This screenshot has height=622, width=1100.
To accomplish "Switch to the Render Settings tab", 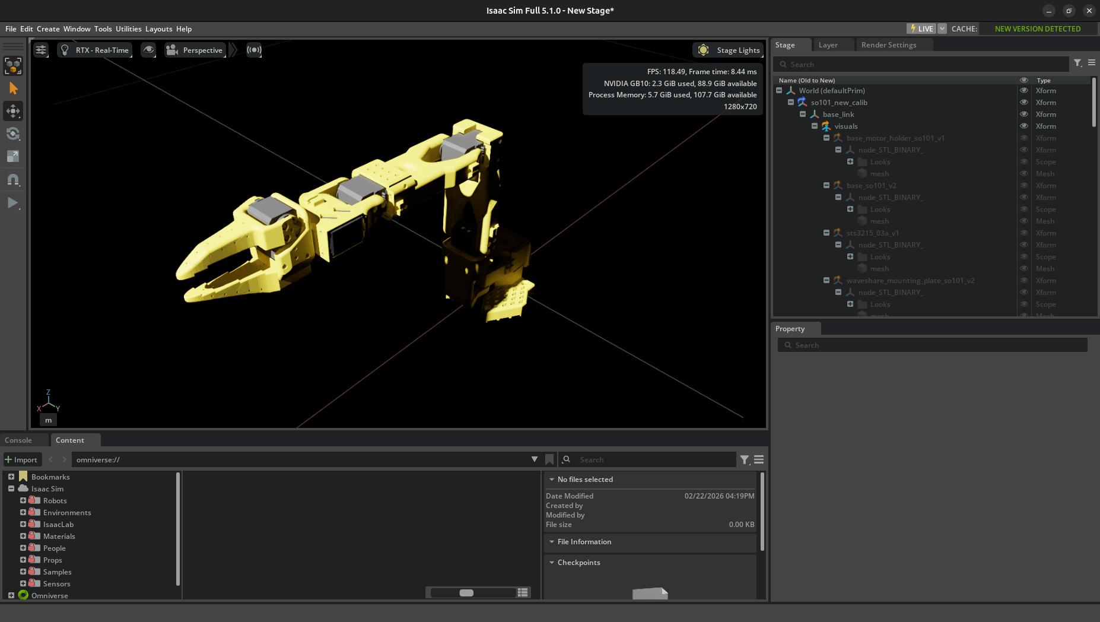I will point(888,45).
